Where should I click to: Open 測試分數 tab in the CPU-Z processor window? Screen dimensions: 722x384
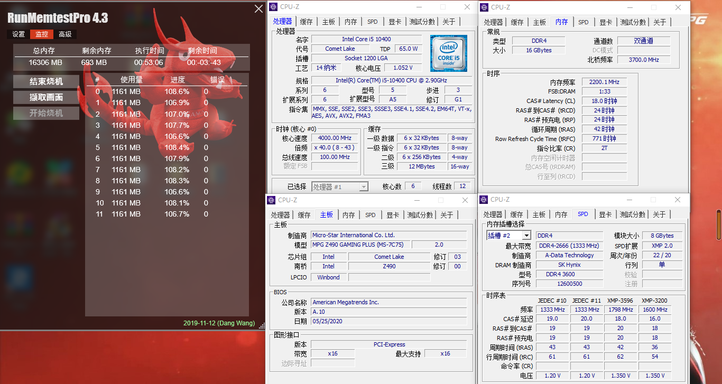[422, 22]
